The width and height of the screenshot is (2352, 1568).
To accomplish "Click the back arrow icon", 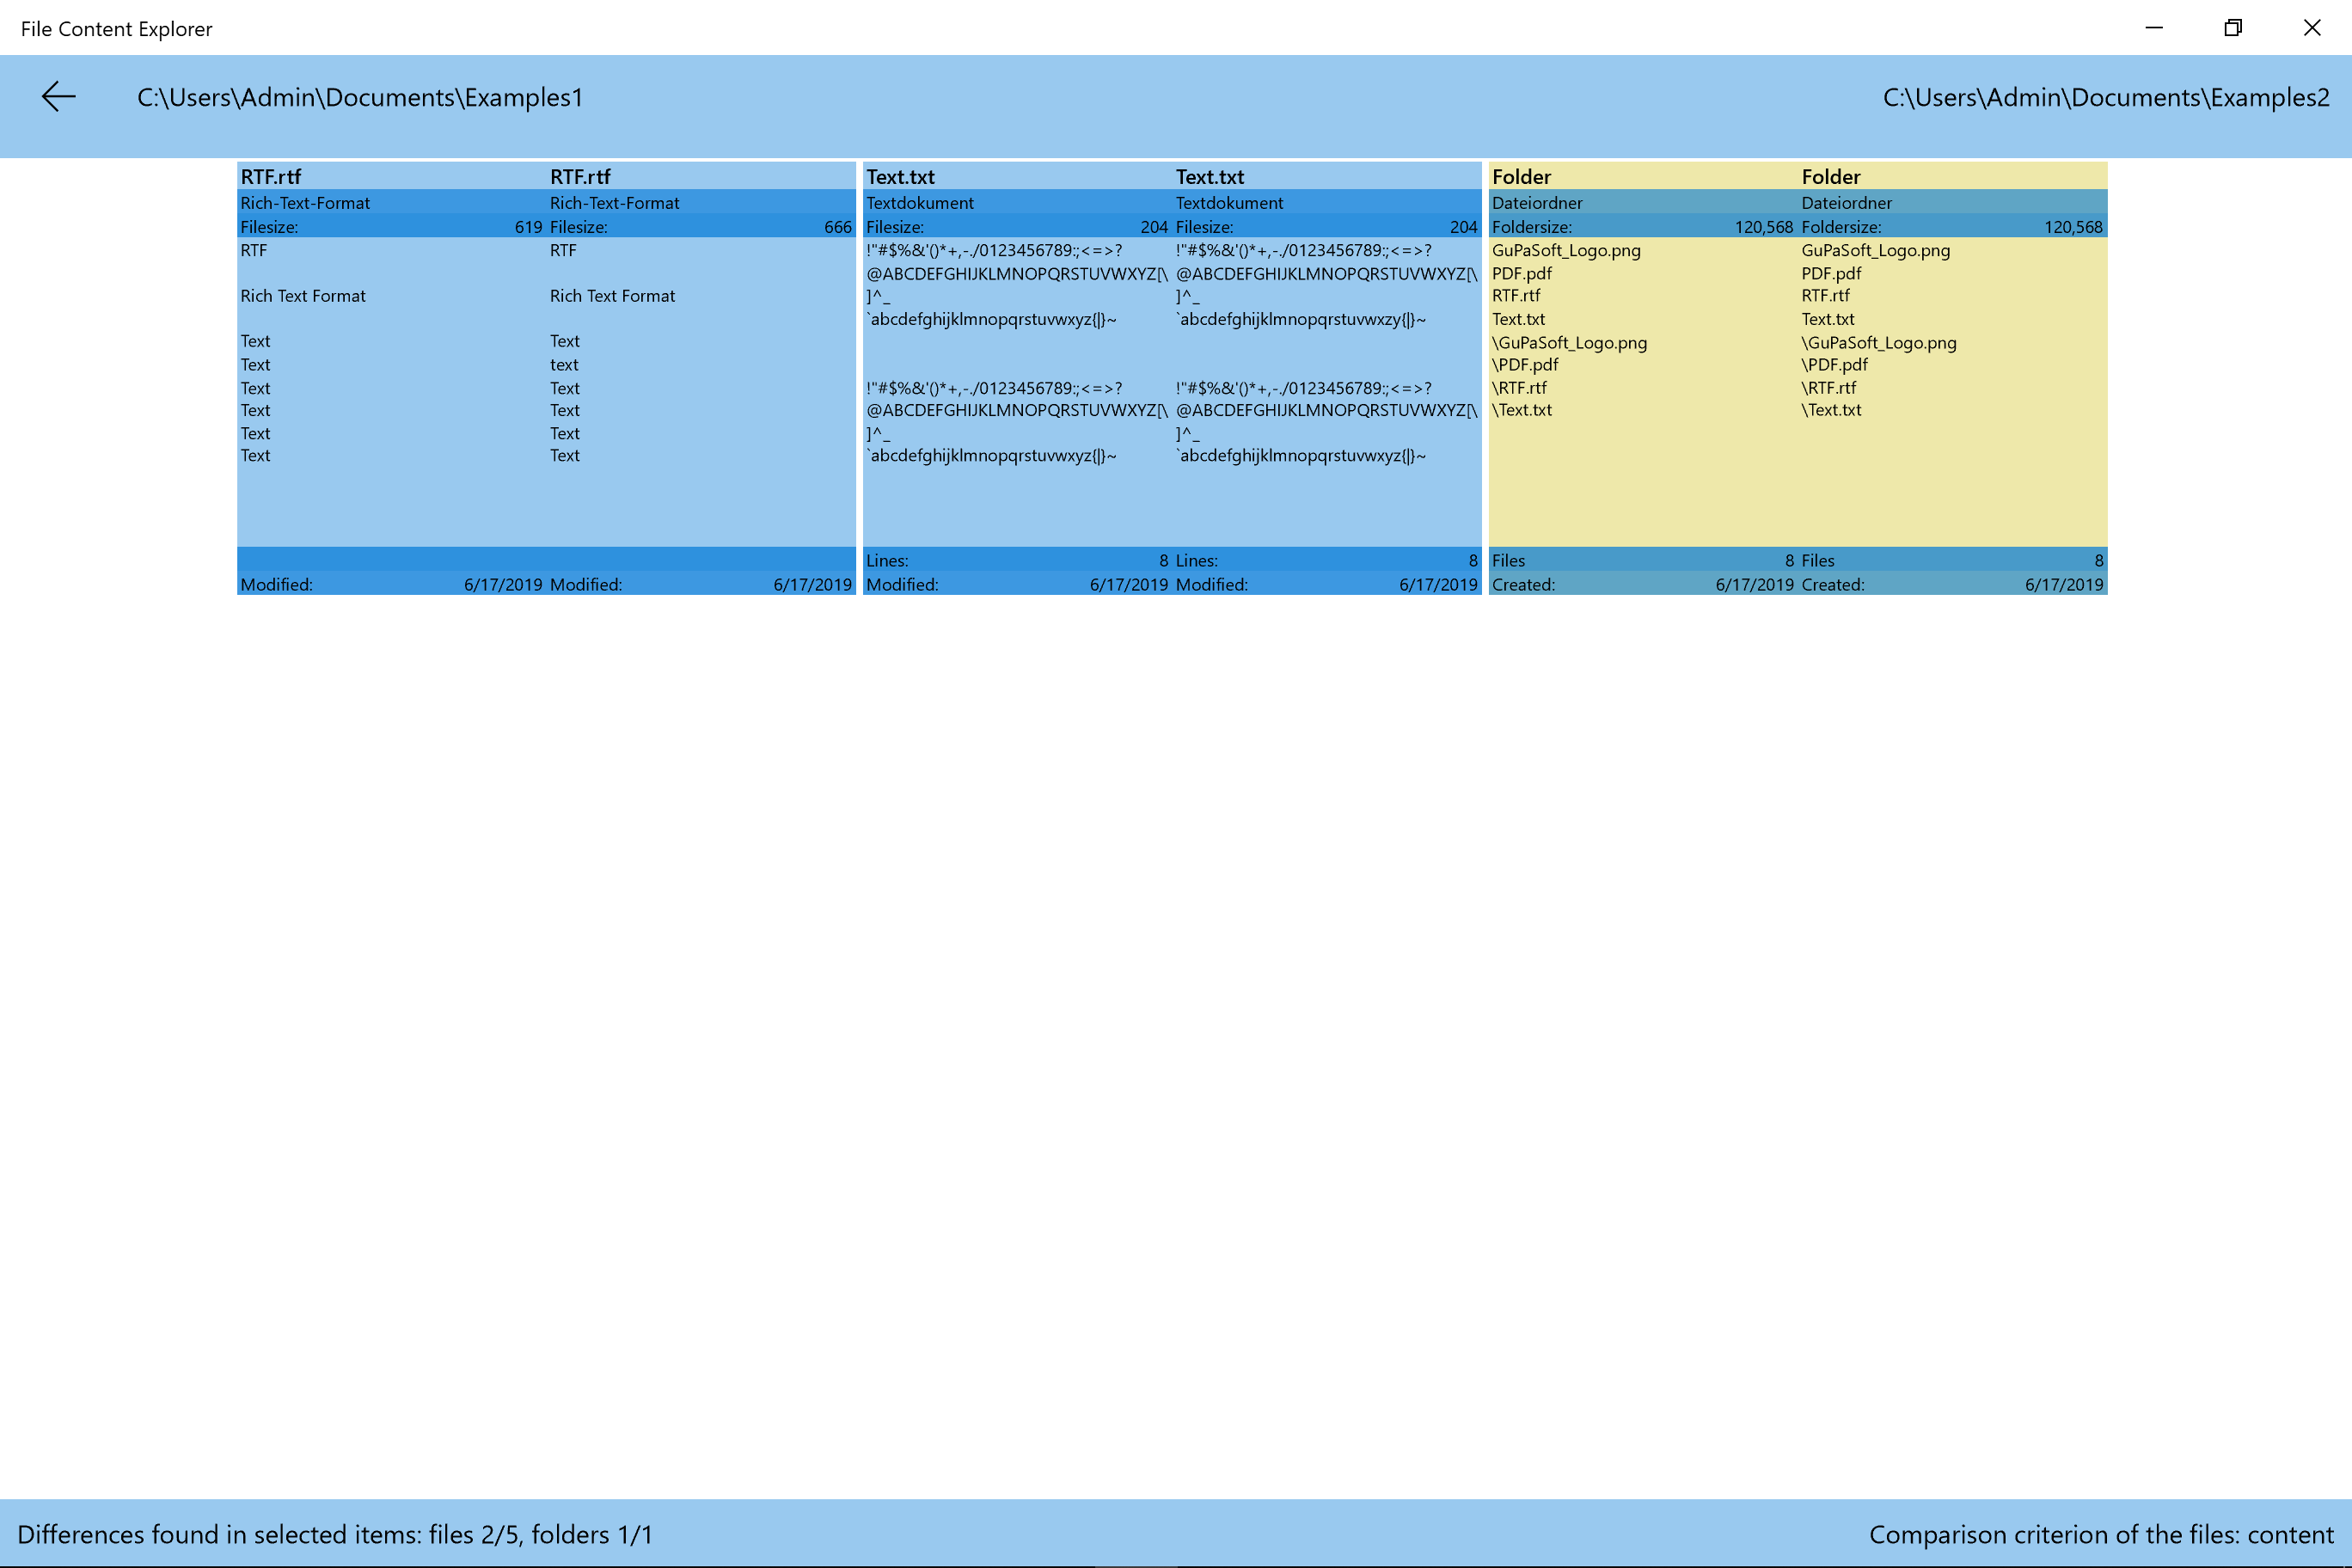I will coord(58,97).
